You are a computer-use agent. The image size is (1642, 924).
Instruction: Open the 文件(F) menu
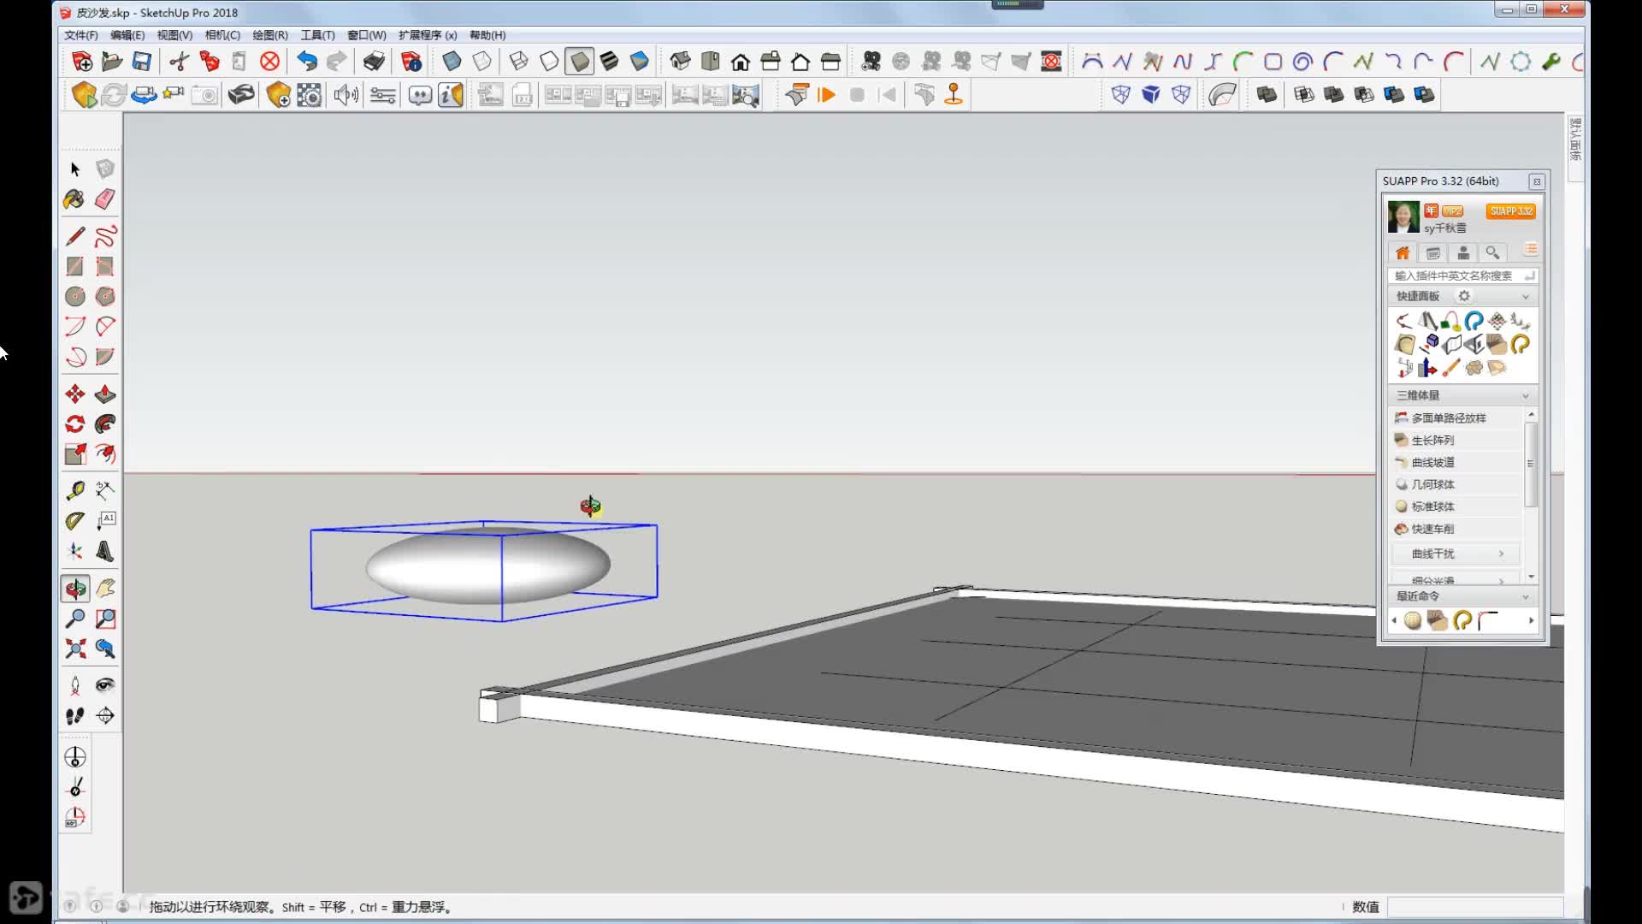tap(81, 35)
